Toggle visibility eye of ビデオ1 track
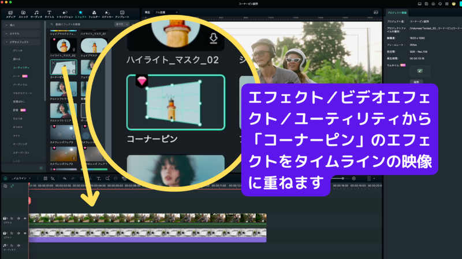This screenshot has height=259, width=462. (x=25, y=233)
